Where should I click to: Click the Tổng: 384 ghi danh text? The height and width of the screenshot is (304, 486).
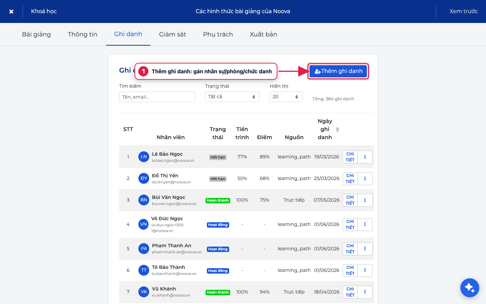pyautogui.click(x=333, y=99)
